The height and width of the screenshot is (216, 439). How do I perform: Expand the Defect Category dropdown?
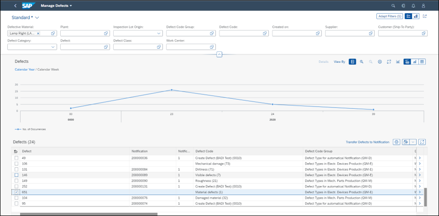click(x=53, y=47)
